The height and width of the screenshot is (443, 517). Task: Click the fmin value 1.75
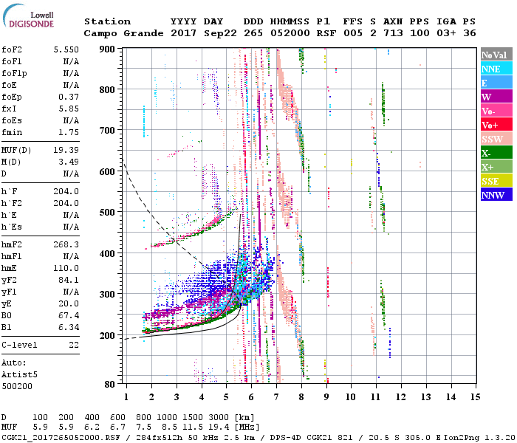[69, 132]
